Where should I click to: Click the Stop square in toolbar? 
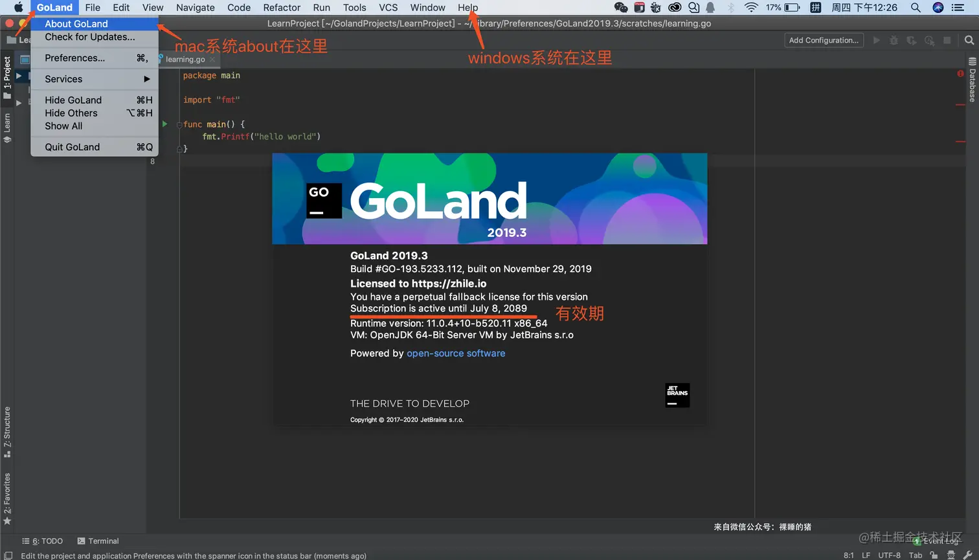click(947, 40)
